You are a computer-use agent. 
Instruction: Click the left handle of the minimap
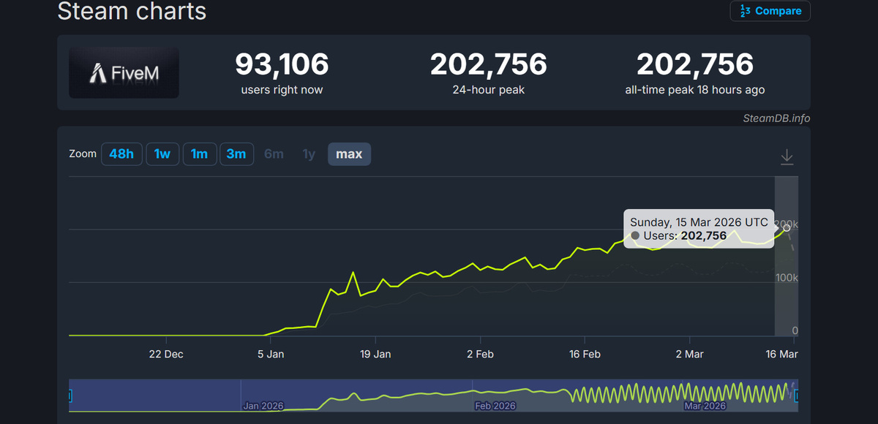70,395
